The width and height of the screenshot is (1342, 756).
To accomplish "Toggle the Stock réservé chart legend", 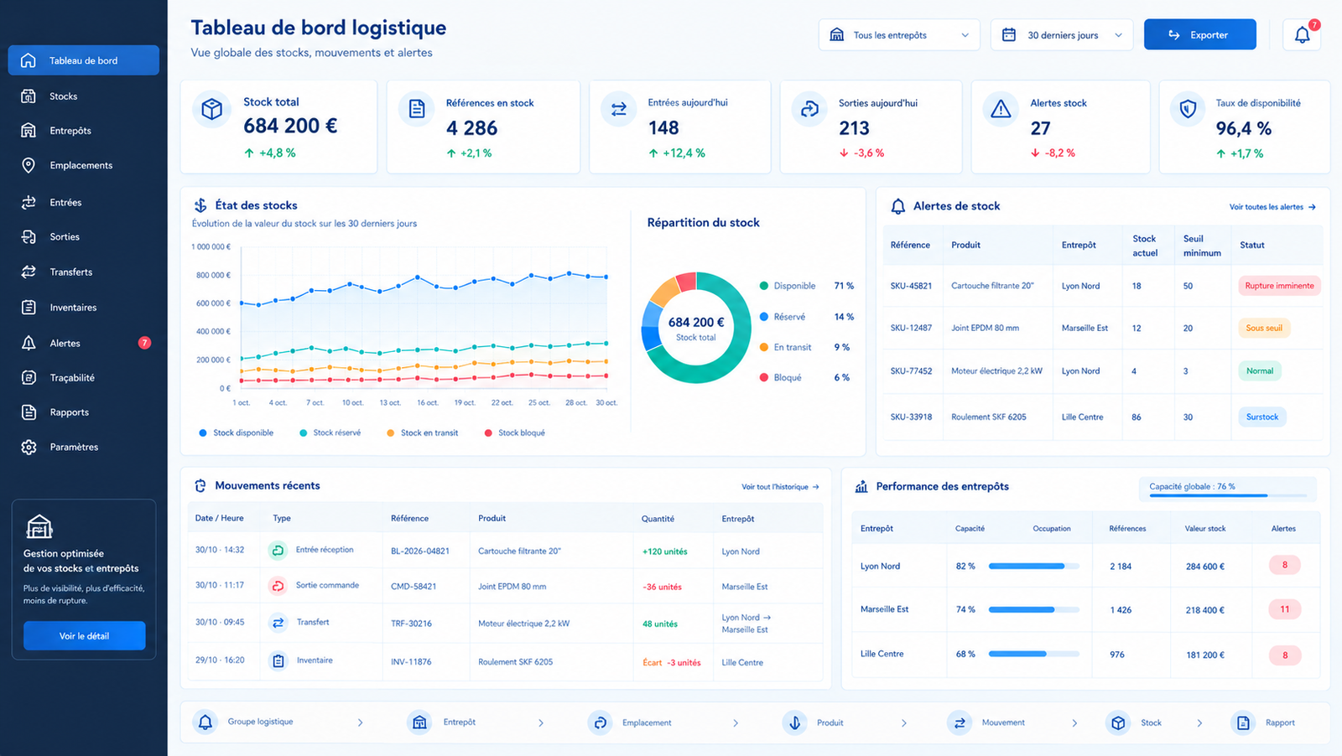I will click(330, 433).
